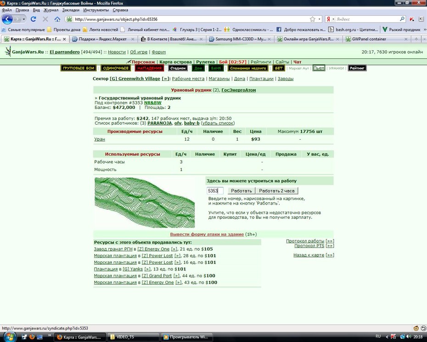Click the Стадион button
The width and height of the screenshot is (427, 342).
(x=178, y=68)
